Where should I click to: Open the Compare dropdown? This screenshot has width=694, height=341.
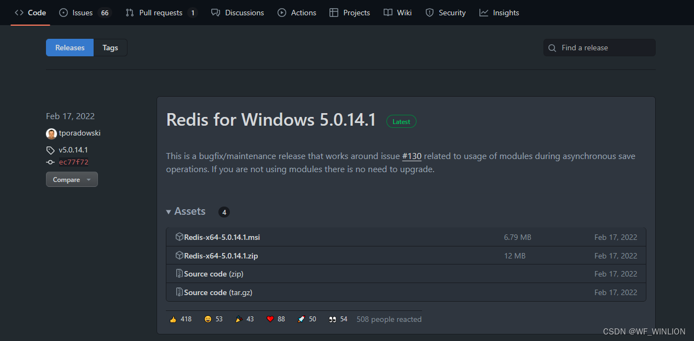(72, 179)
